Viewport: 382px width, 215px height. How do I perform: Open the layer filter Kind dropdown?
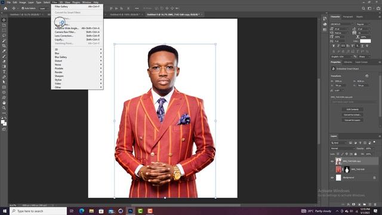point(339,143)
